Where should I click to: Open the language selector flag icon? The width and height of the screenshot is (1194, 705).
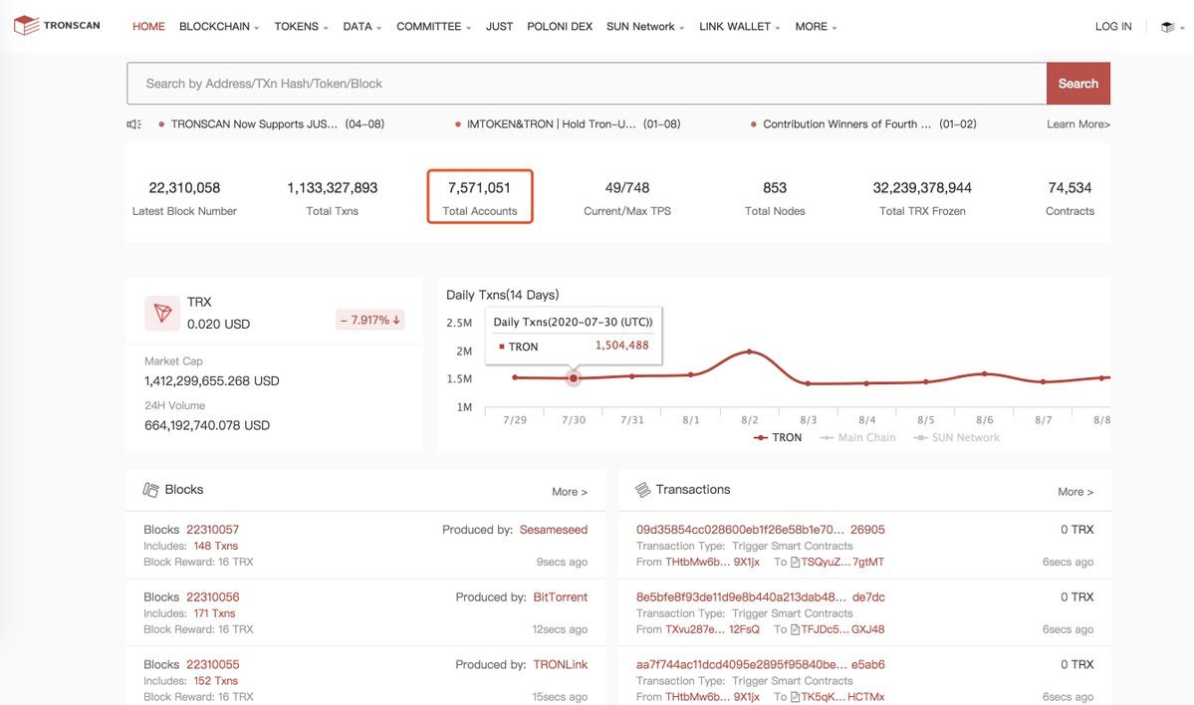coord(1167,27)
